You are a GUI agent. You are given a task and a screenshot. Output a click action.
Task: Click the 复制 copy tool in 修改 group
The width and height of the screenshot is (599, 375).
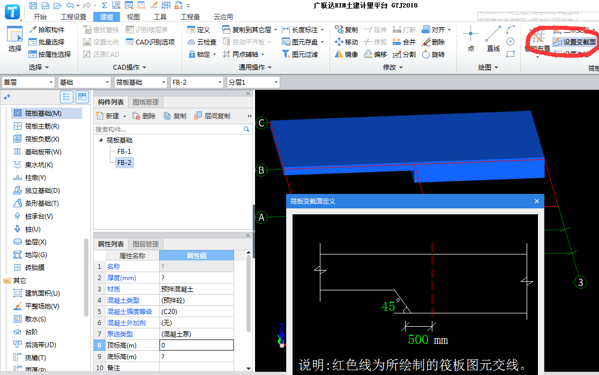click(x=347, y=30)
